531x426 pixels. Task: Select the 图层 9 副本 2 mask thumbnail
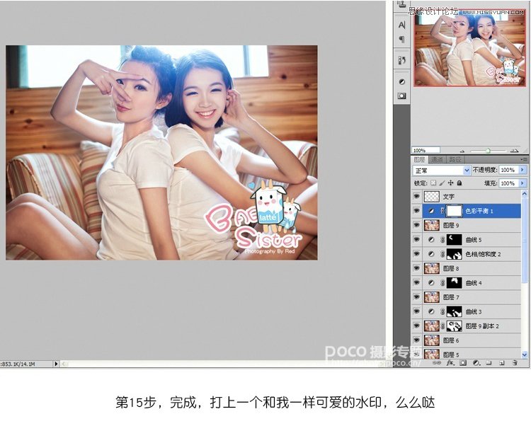pos(454,326)
